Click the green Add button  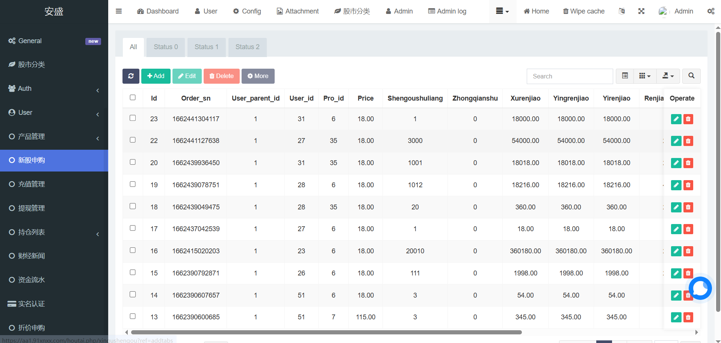click(156, 76)
